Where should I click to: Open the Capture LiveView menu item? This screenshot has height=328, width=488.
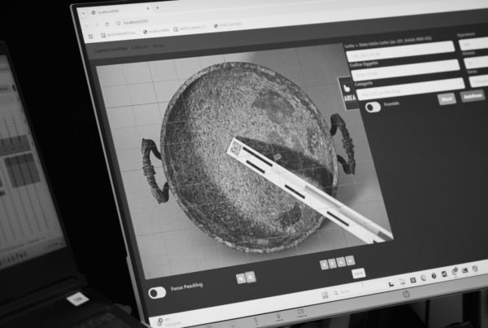coord(111,49)
